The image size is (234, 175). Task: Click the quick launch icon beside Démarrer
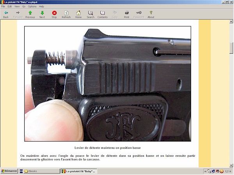tap(21, 171)
